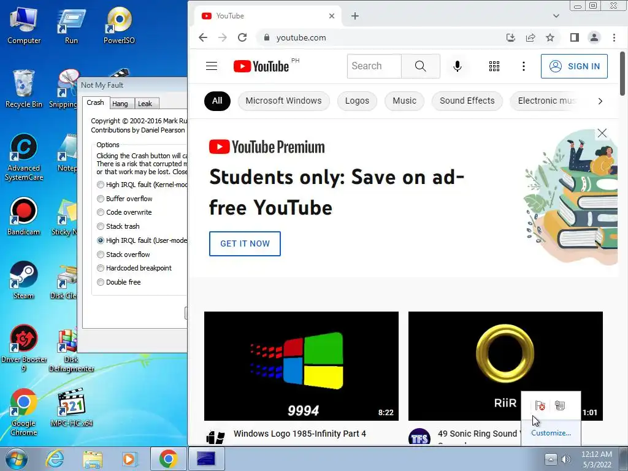
Task: Open the Windows Logo 1985-Infinity Part 4 title
Action: 299,434
